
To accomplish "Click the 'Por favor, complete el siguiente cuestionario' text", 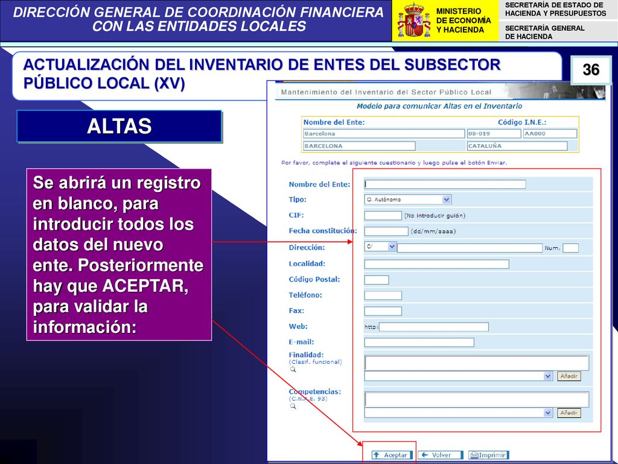I will [x=349, y=163].
